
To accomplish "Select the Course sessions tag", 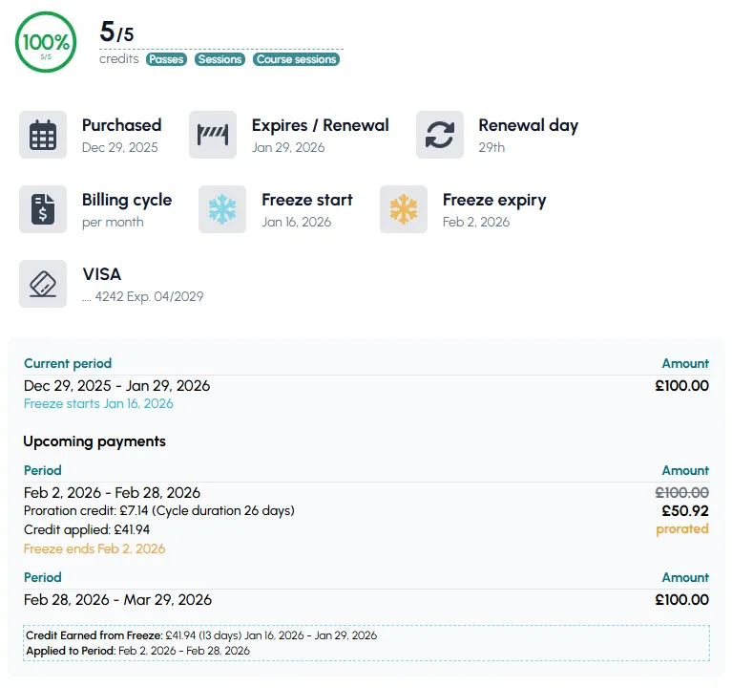I will 296,59.
